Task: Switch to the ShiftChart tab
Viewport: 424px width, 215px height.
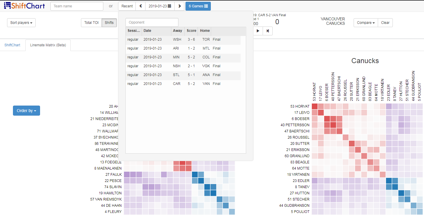Action: 12,45
